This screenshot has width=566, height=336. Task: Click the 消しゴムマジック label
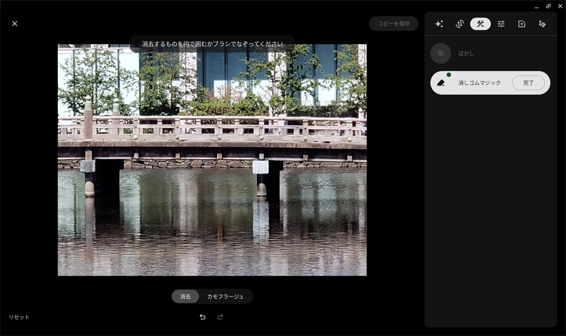point(479,82)
